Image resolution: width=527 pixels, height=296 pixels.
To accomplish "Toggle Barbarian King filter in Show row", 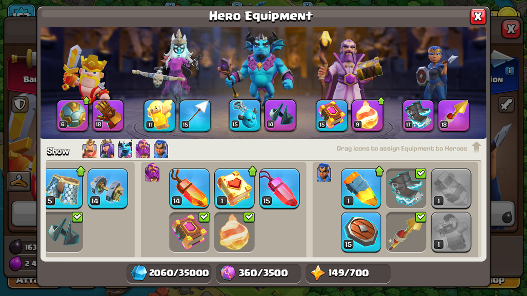I will [89, 149].
